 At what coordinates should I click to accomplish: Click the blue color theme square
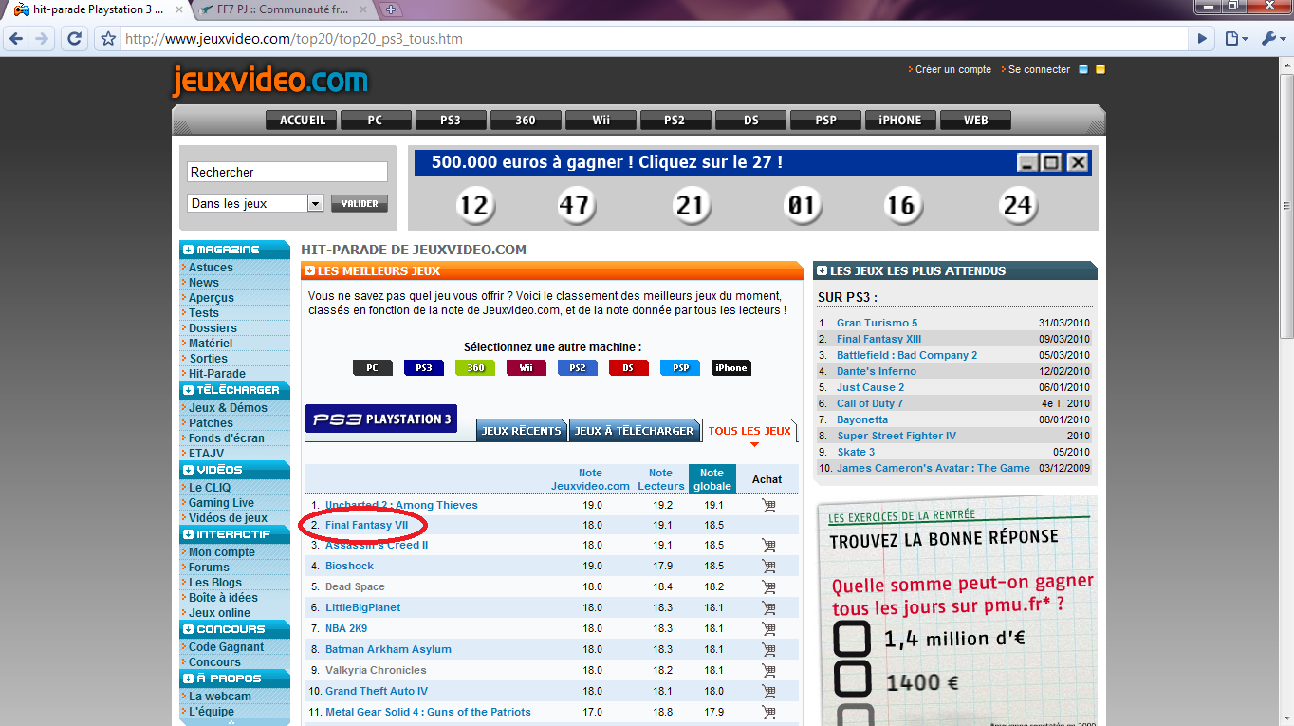(1083, 69)
